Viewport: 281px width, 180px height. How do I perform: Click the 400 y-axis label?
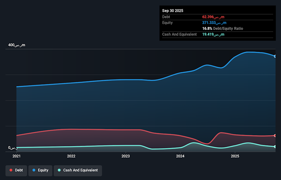(x=17, y=45)
